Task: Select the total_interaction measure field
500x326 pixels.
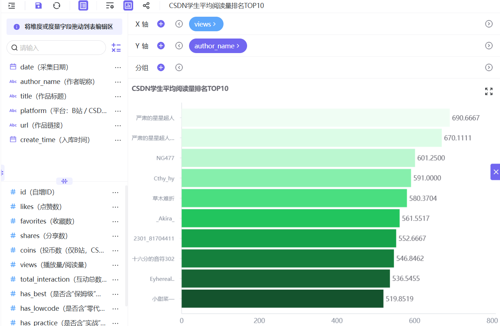Action: (x=63, y=279)
